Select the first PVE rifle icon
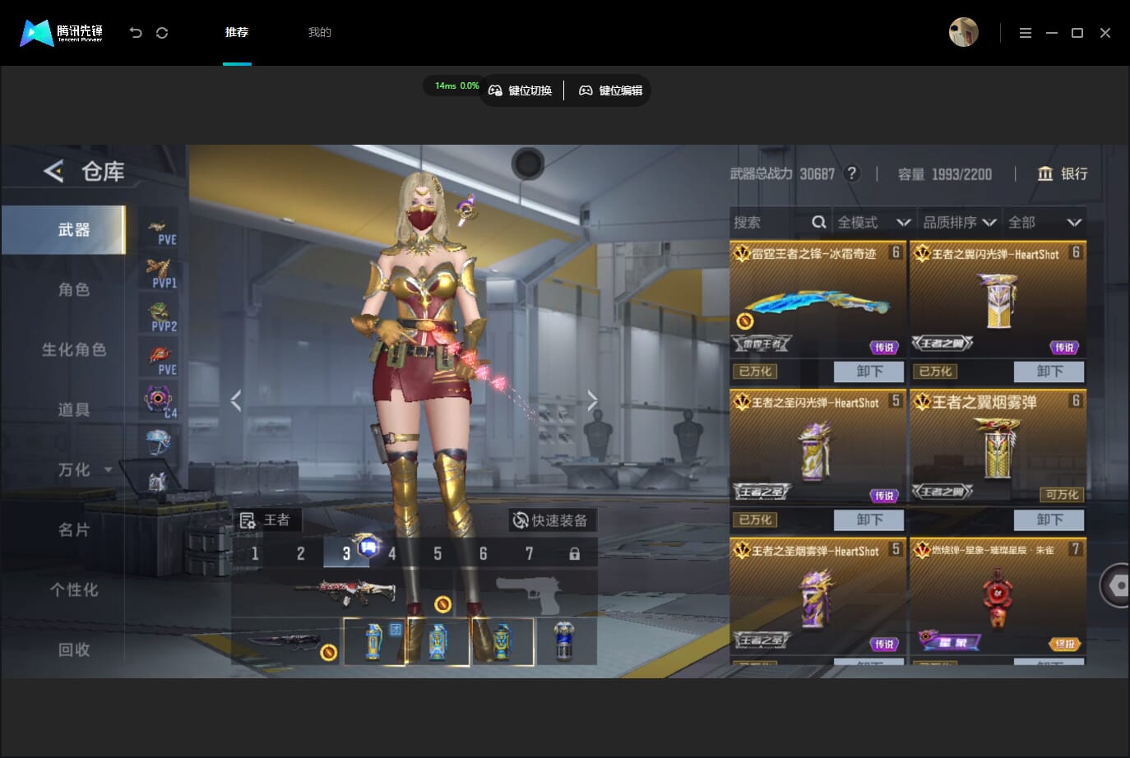 click(x=160, y=229)
